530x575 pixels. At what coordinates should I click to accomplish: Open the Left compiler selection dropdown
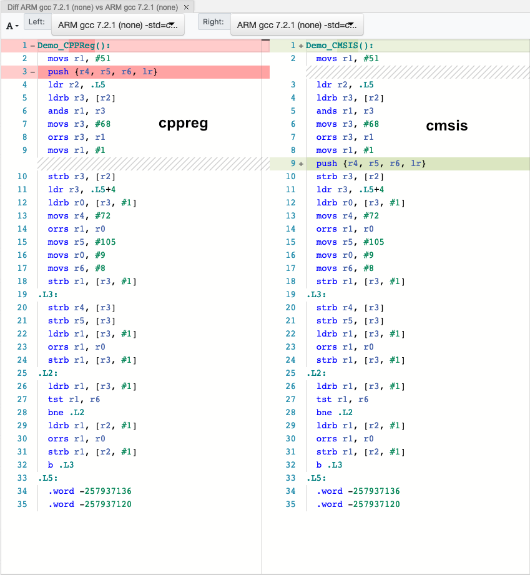point(117,26)
